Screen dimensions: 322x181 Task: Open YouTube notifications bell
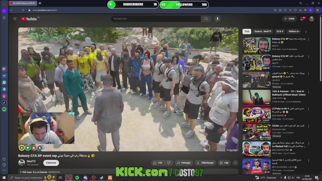coord(302,19)
